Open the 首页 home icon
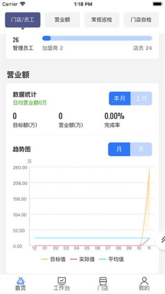This screenshot has width=165, height=294. coord(20,281)
